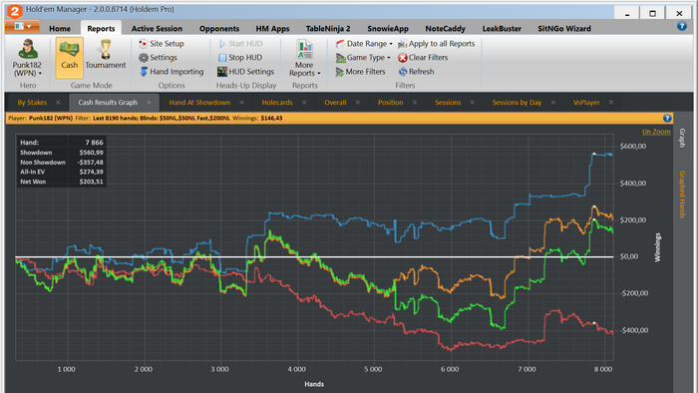This screenshot has height=393, width=698.
Task: Open the SitNGo Wizard tab
Action: click(564, 29)
